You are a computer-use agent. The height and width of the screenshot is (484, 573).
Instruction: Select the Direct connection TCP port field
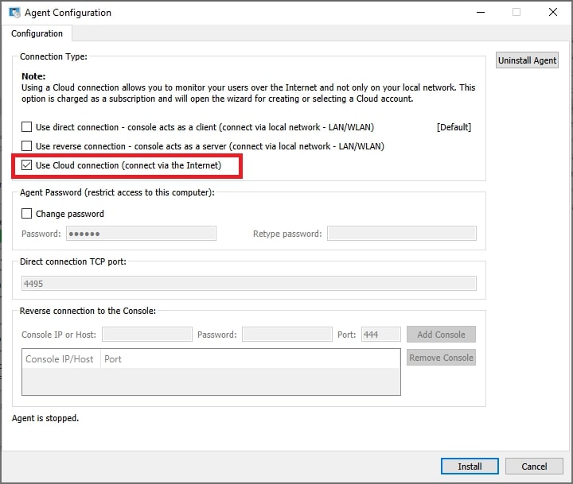click(x=248, y=283)
